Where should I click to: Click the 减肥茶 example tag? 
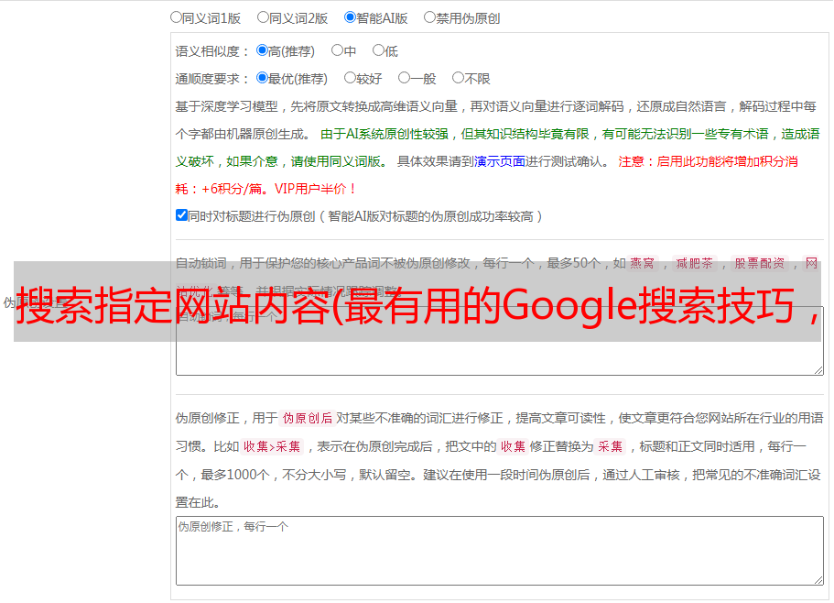pyautogui.click(x=694, y=263)
